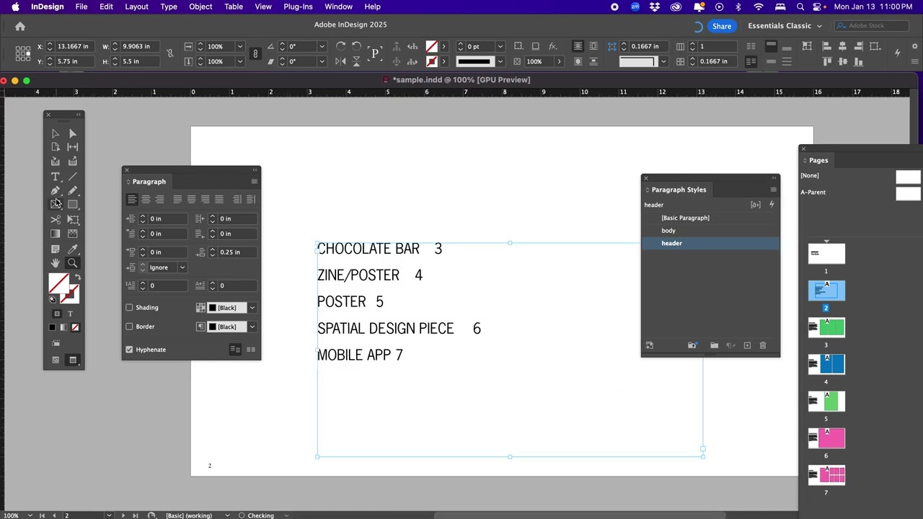Enable the Shading checkbox
Image resolution: width=923 pixels, height=519 pixels.
[x=130, y=308]
